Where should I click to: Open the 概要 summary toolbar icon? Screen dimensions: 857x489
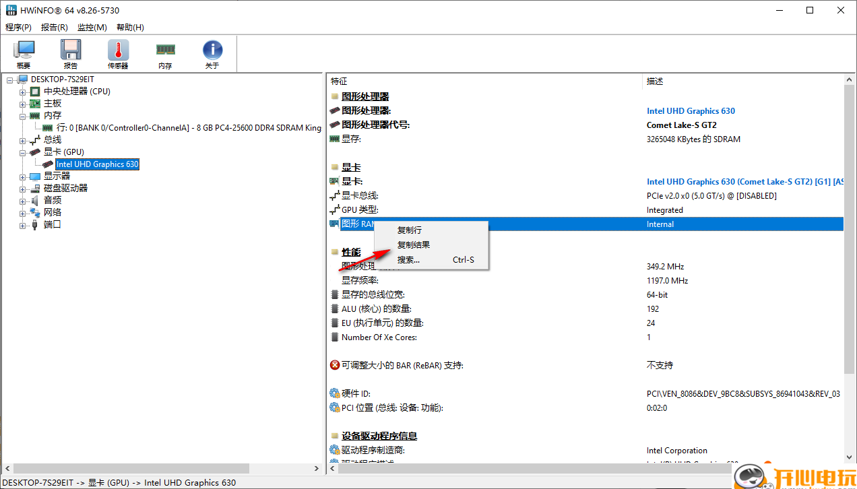[x=24, y=51]
